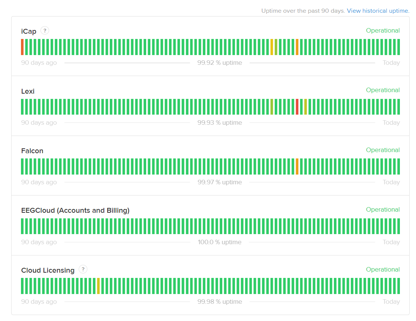Image resolution: width=416 pixels, height=321 pixels.
Task: Select the red outage bar in Lexi timeline
Action: [x=297, y=107]
